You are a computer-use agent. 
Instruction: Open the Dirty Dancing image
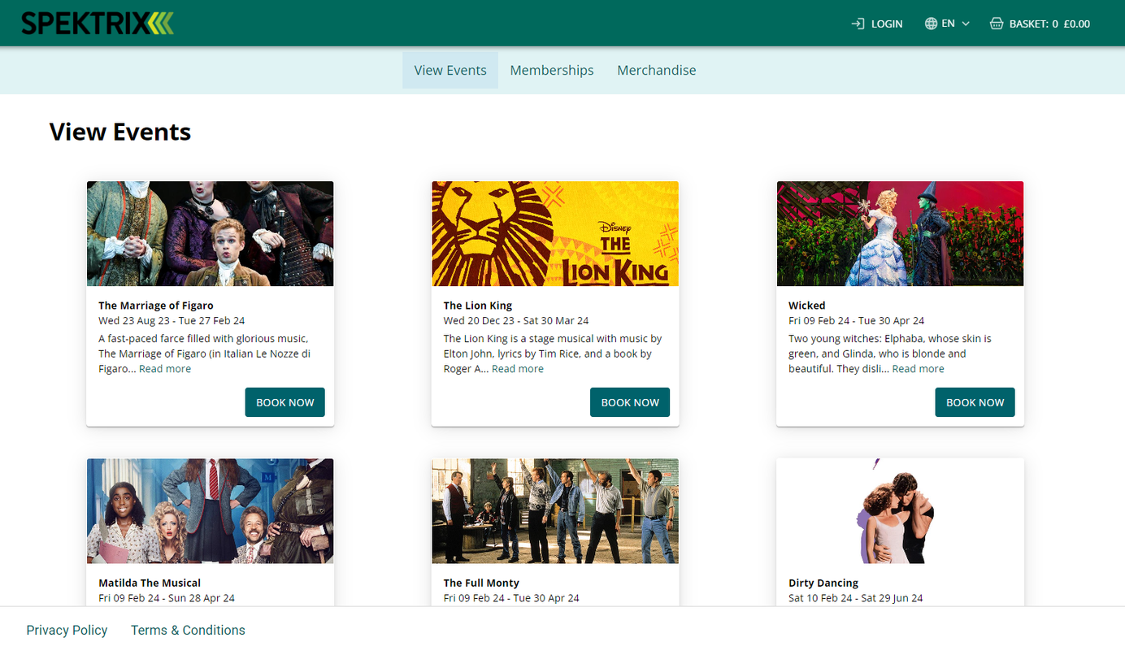tap(901, 511)
